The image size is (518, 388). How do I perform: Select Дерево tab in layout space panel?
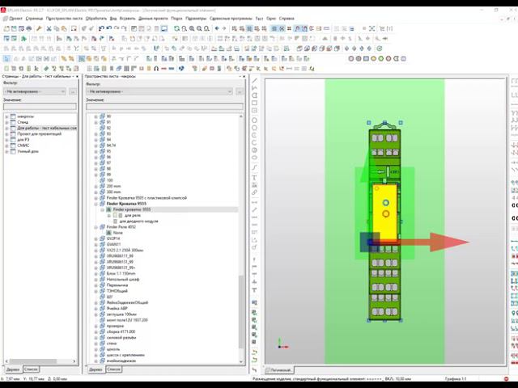point(96,369)
